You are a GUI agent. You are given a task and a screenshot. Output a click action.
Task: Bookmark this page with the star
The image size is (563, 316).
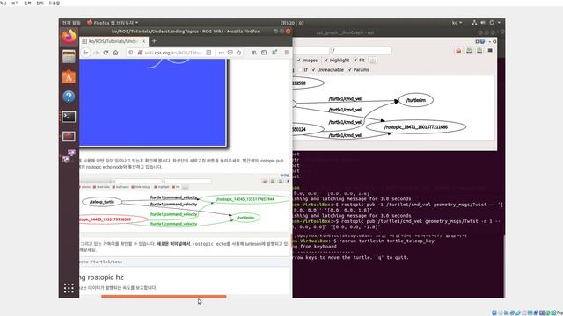click(x=238, y=53)
